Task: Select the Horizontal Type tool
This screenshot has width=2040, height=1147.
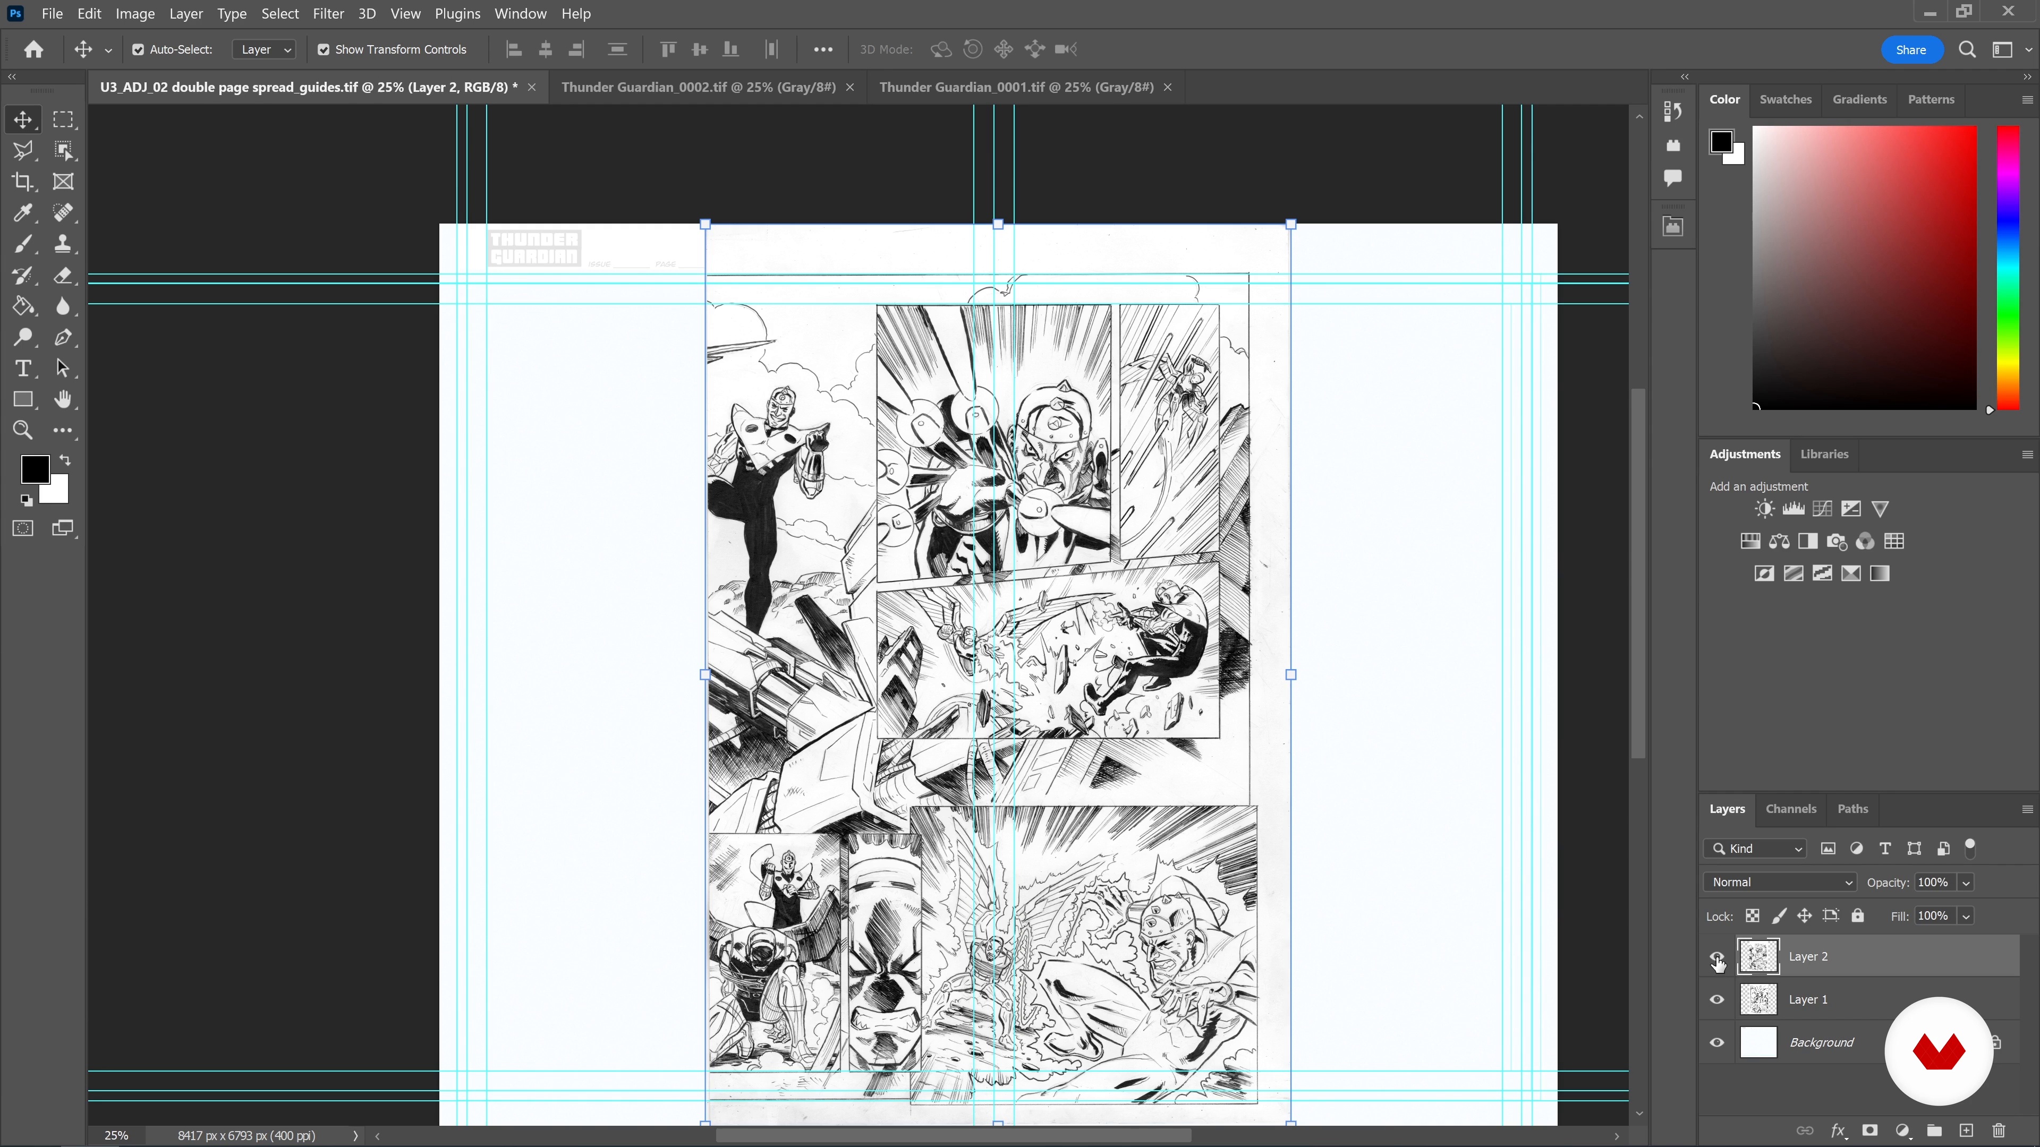Action: [x=23, y=368]
